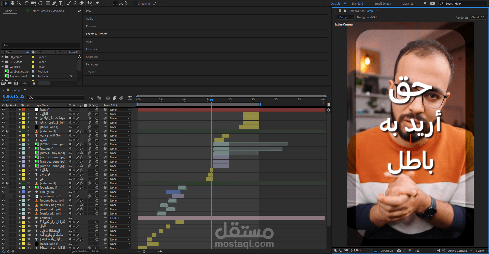Screen dimensions: 489x254
Task: Switch to the Standard workspace
Action: click(357, 4)
